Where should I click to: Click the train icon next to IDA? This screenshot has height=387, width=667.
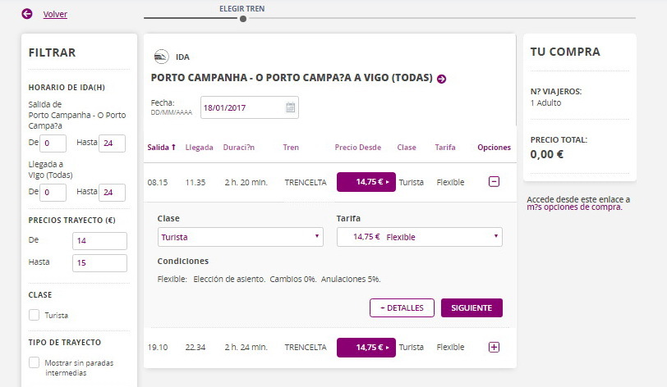click(x=162, y=57)
